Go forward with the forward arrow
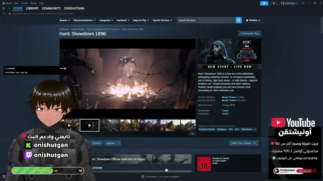Image resolution: width=323 pixels, height=181 pixels. 9,8
